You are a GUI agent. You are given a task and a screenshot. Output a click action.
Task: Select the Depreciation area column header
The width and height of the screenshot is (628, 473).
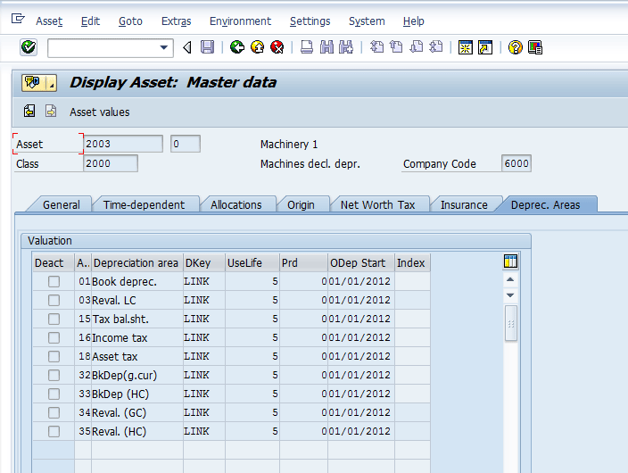(x=136, y=262)
